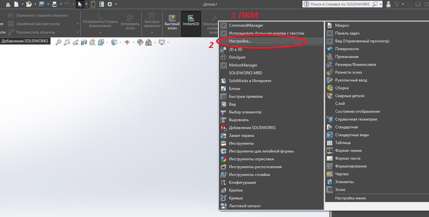Enable the 2D в 3D toolbar

point(272,50)
